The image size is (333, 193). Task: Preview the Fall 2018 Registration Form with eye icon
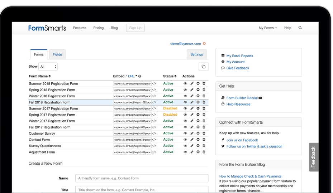tap(185, 102)
